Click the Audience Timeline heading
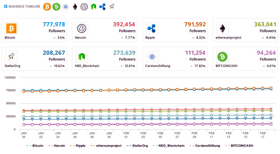This screenshot has height=154, width=280. [x=24, y=7]
